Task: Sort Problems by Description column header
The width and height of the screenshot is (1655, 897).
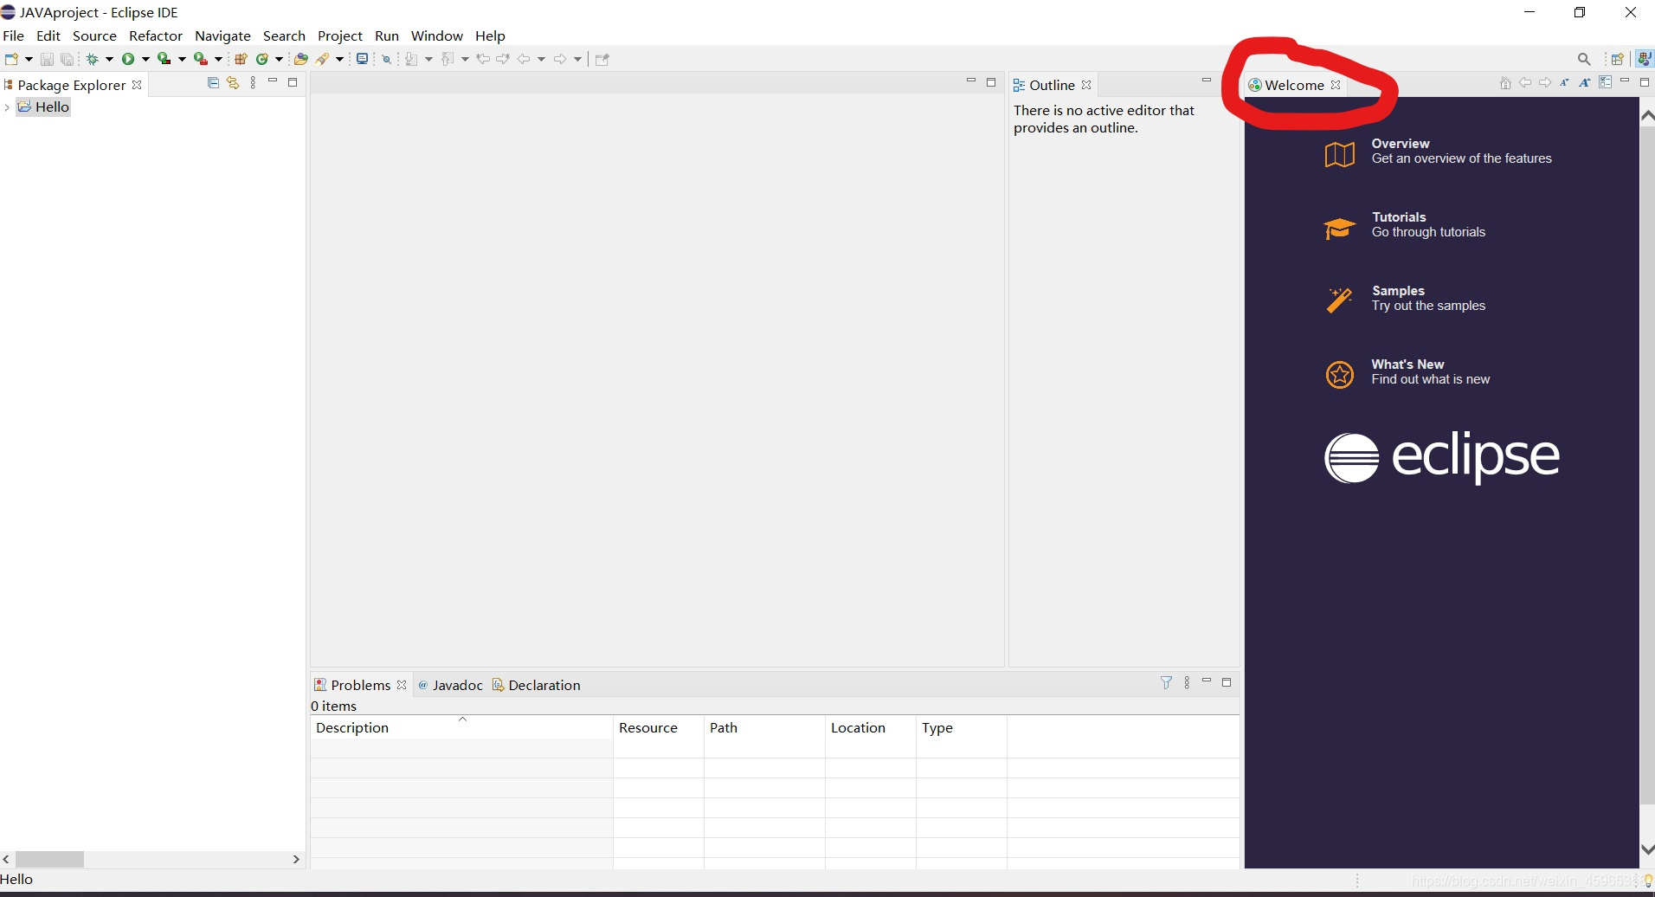Action: [x=461, y=727]
